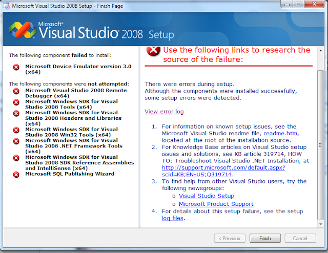
Task: Click the scroll up arrow in the right pane
Action: pos(321,51)
